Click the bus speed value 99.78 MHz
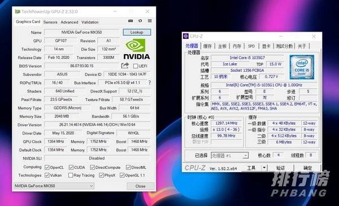The width and height of the screenshot is (339, 206). [227, 135]
